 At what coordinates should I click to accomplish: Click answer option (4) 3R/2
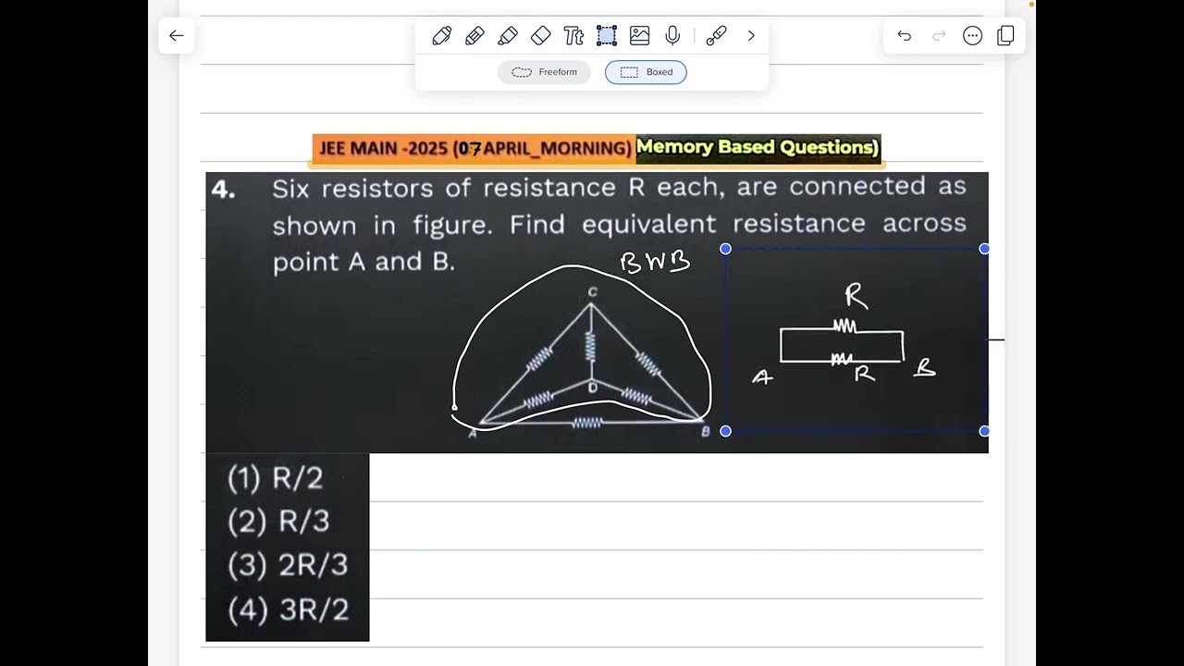click(x=288, y=610)
